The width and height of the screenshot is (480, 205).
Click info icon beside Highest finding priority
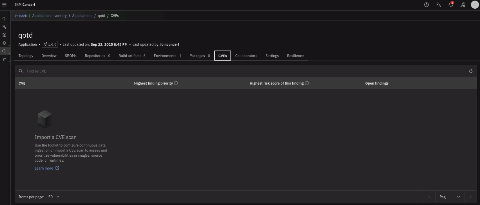coord(176,83)
